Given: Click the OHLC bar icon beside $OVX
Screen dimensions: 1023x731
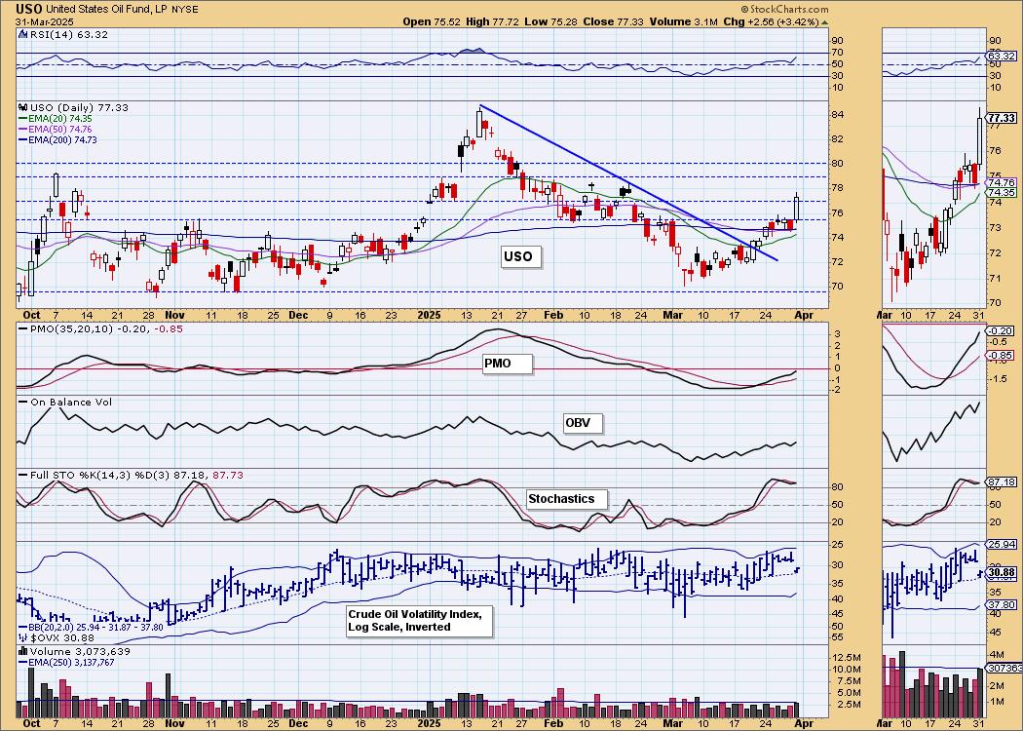Looking at the screenshot, I should [x=22, y=637].
